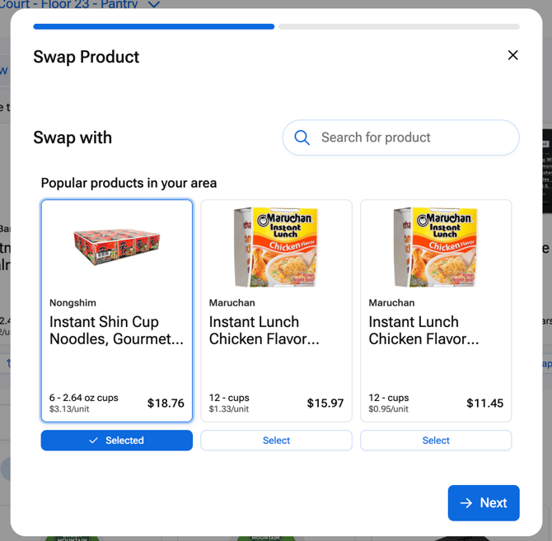Click the $18.76 price on Nongshim card

pos(166,403)
